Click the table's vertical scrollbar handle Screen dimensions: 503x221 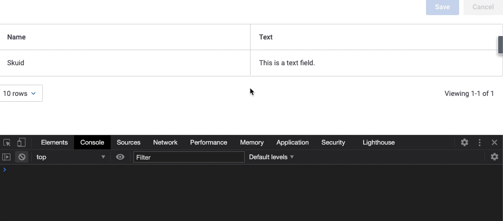tap(500, 45)
